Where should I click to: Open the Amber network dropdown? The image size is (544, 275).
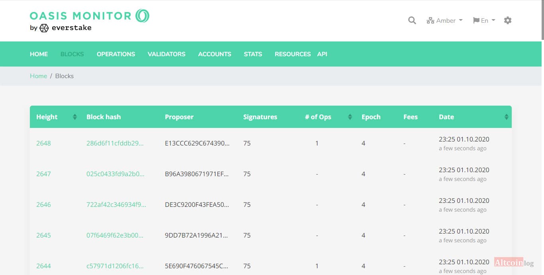[444, 20]
